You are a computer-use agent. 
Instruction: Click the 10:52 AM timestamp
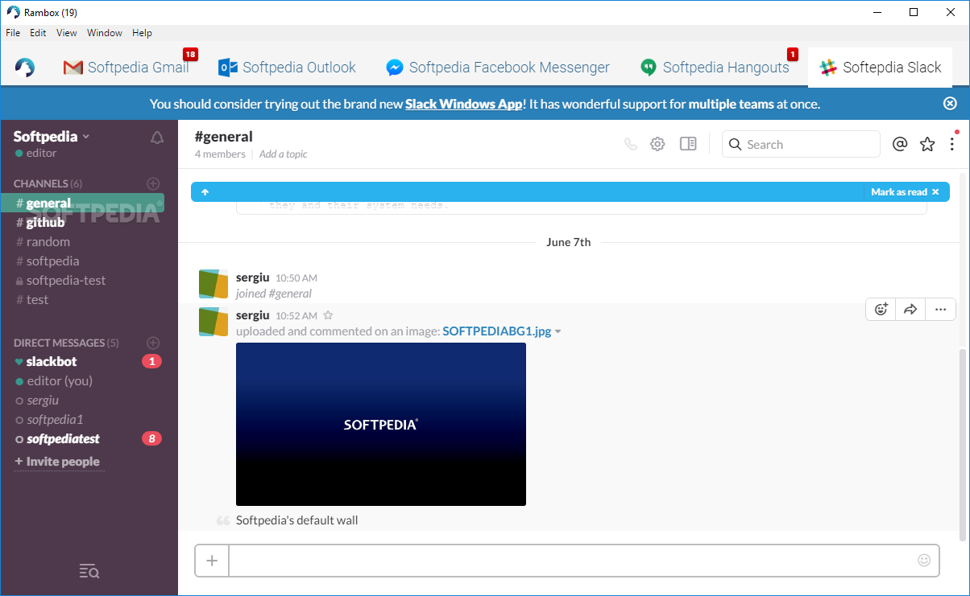tap(296, 316)
